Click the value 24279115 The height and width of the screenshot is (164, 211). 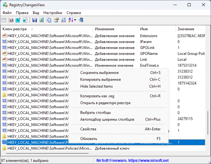(x=185, y=119)
